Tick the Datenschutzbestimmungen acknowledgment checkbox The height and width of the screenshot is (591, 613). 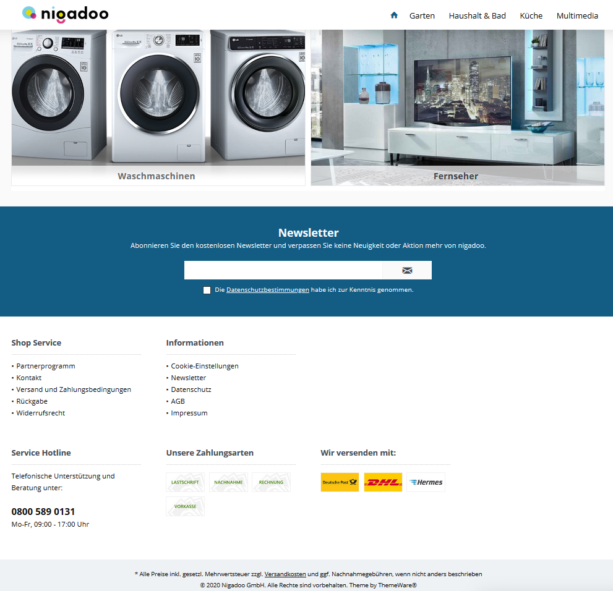[207, 290]
